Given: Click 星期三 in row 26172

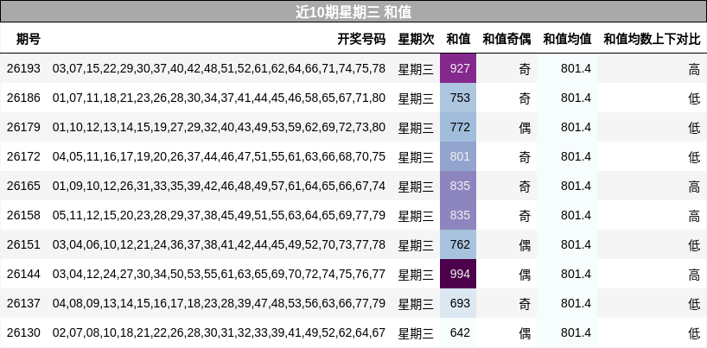Looking at the screenshot, I should [x=416, y=157].
